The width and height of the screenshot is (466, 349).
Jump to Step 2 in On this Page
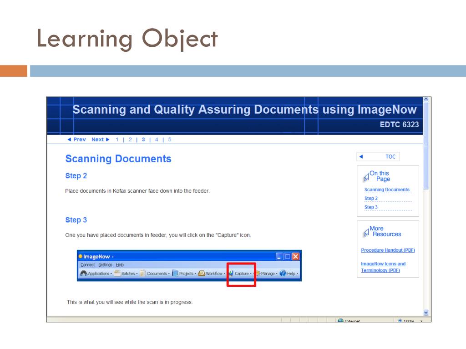click(x=371, y=198)
